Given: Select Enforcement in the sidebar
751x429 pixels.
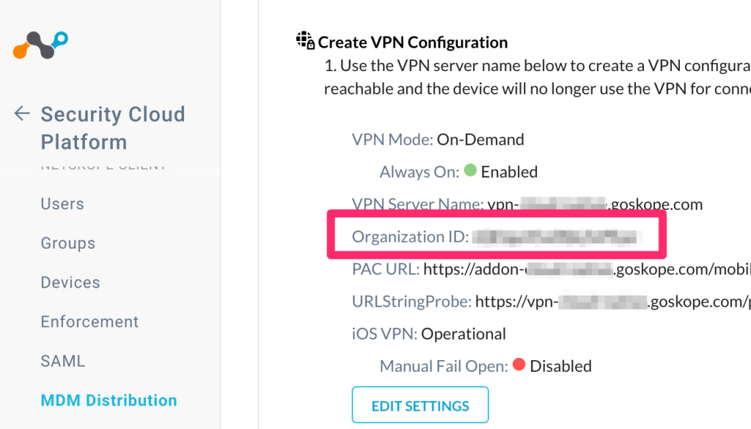Looking at the screenshot, I should click(x=89, y=322).
